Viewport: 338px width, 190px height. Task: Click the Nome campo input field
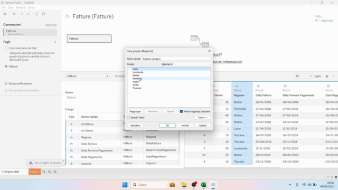tap(176, 59)
